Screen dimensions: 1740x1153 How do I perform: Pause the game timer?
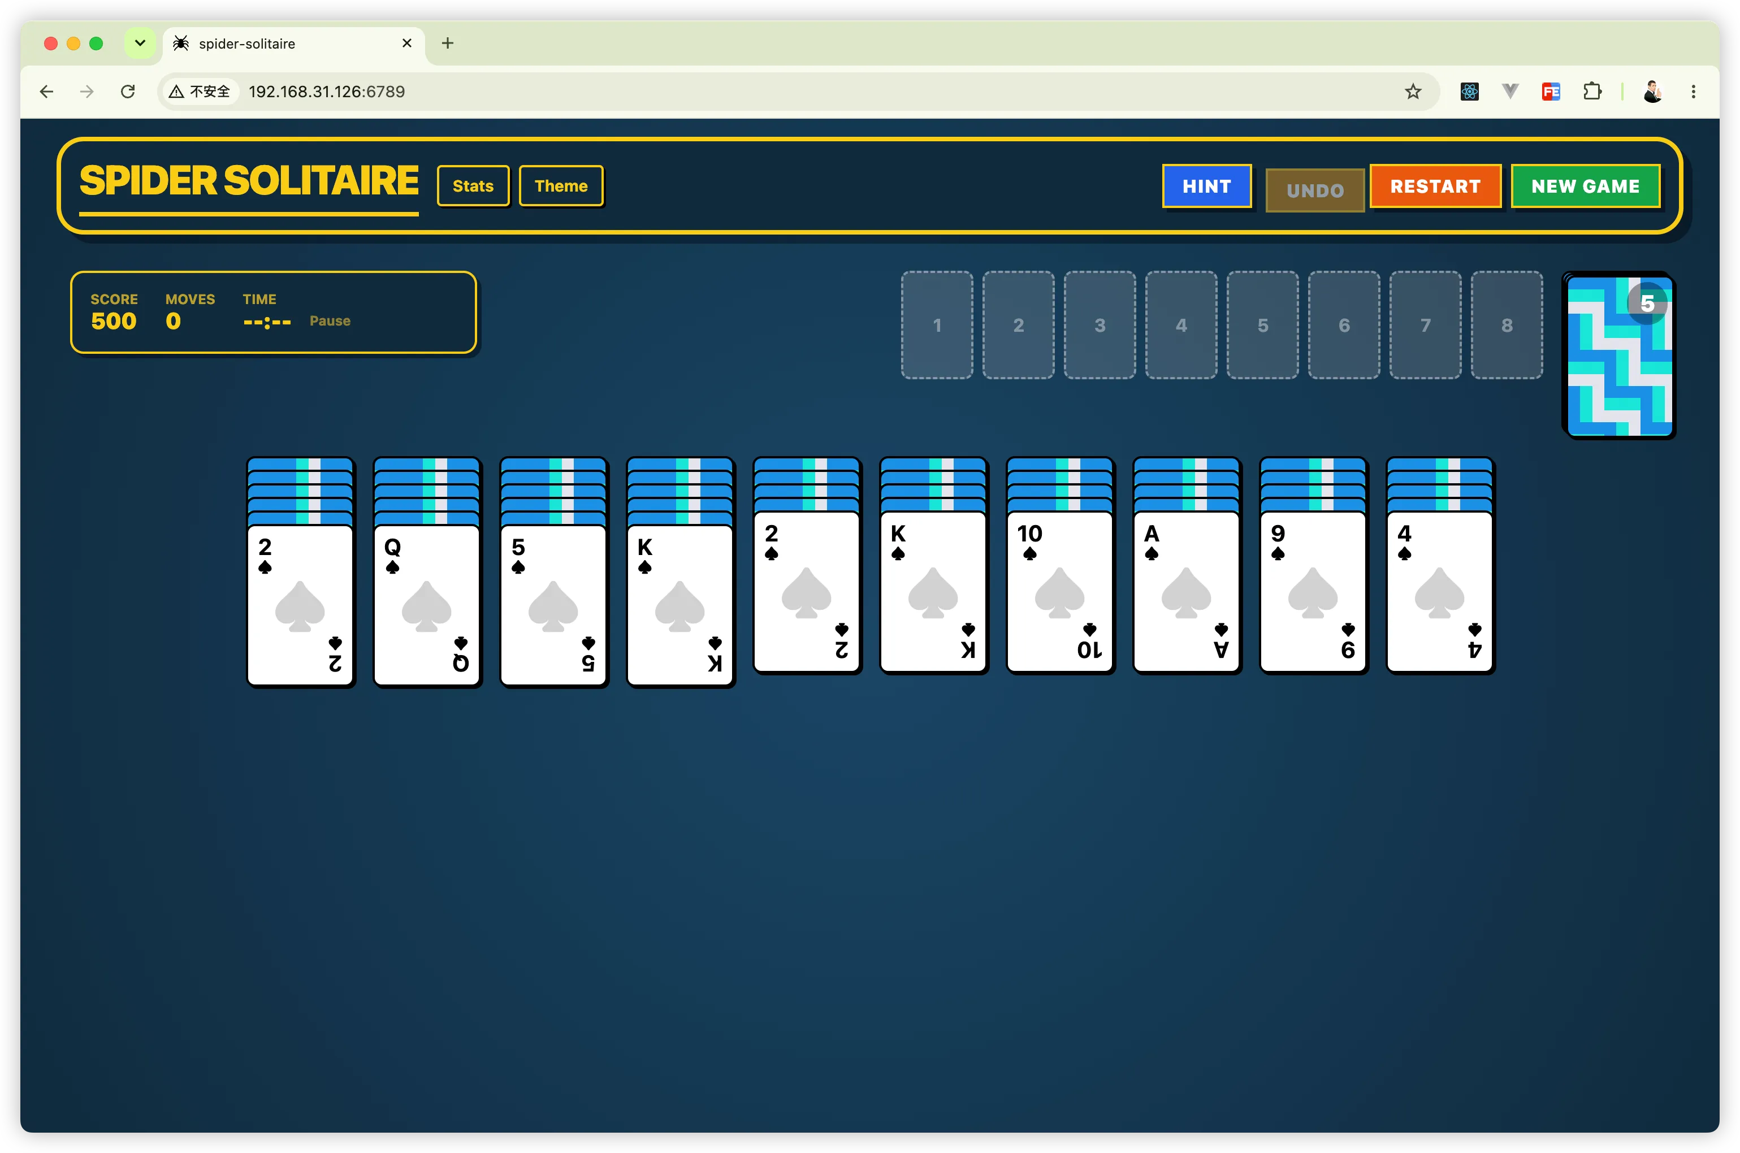click(330, 320)
